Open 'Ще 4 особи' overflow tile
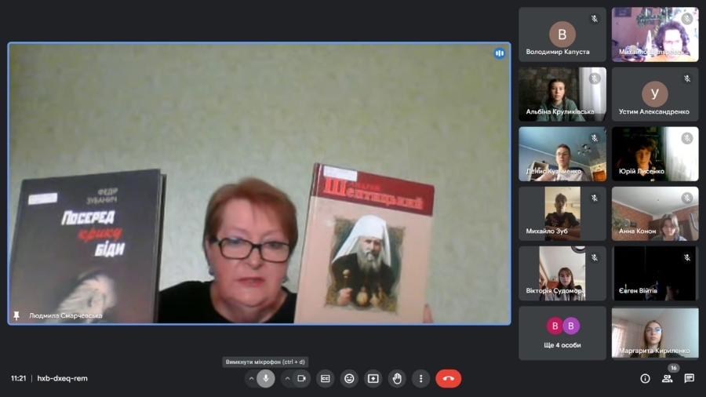 coord(562,333)
